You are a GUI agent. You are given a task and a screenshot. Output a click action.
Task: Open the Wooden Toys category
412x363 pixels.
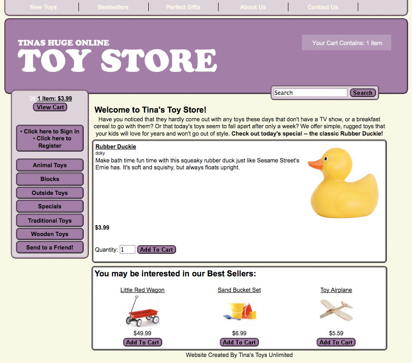(x=50, y=234)
